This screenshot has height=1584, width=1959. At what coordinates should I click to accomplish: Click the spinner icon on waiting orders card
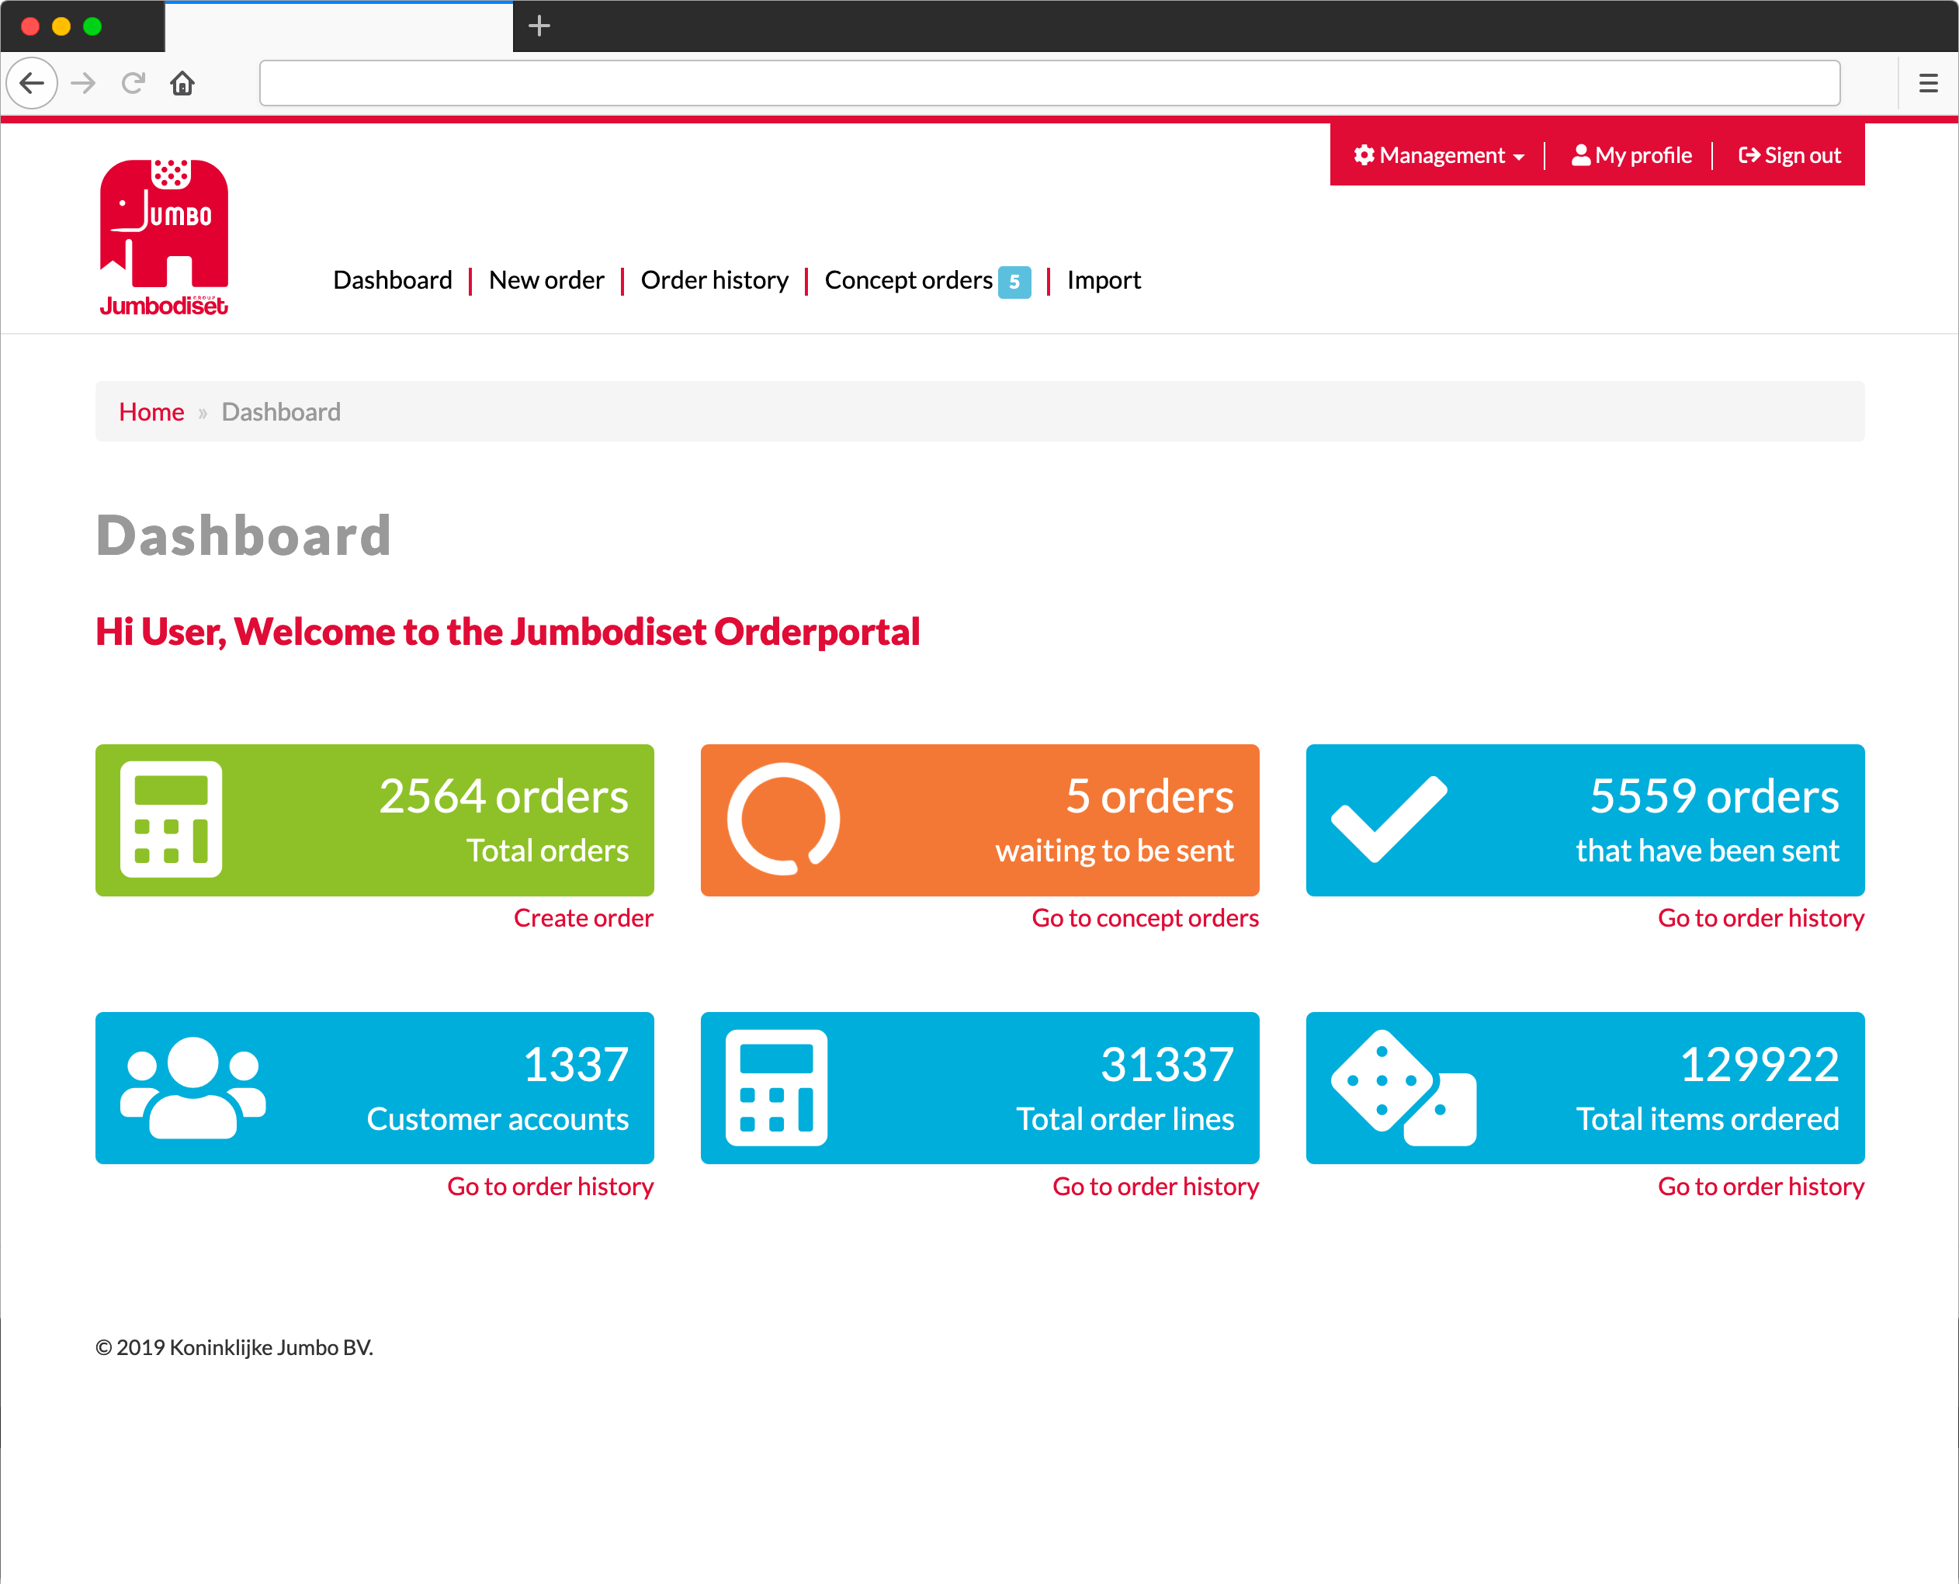783,820
